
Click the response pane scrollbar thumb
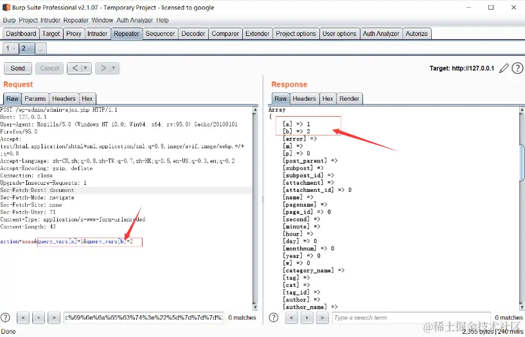click(x=522, y=162)
